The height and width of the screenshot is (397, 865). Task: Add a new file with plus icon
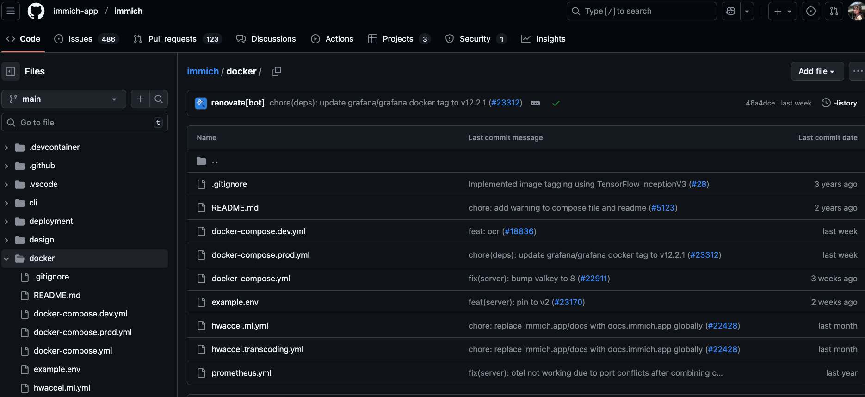[x=140, y=99]
